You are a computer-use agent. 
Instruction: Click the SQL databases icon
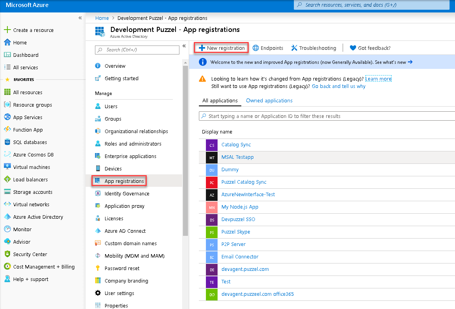7,142
